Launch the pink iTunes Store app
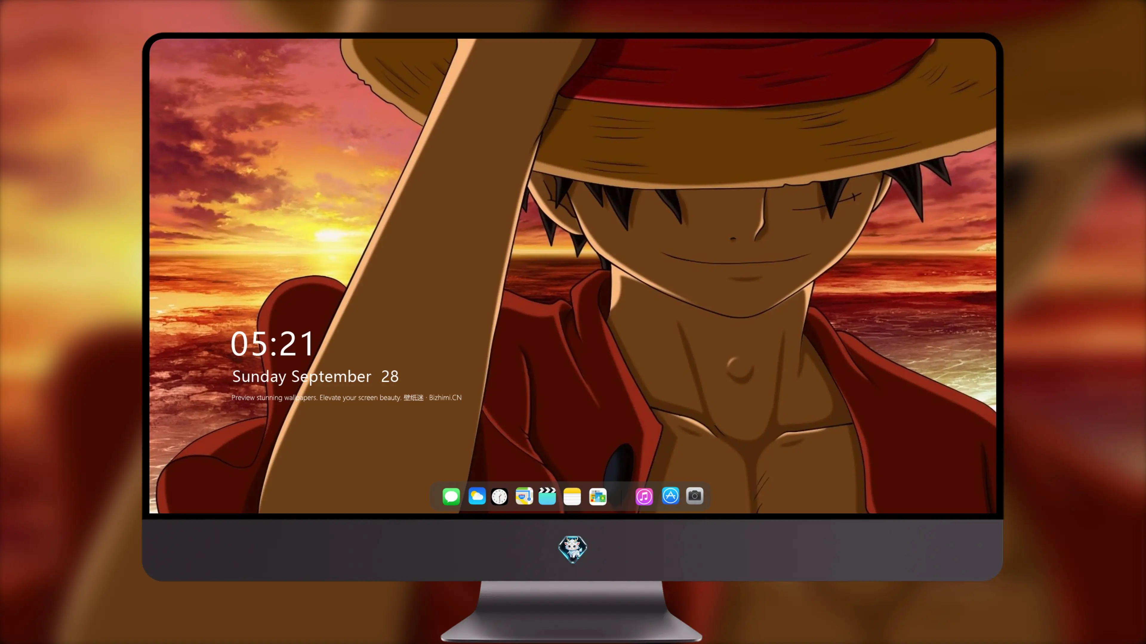1146x644 pixels. click(x=644, y=496)
